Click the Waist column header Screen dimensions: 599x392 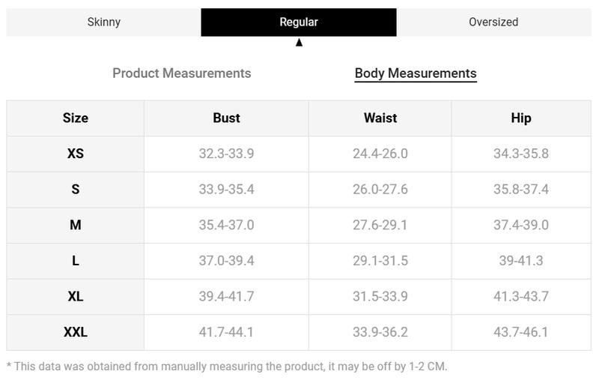(380, 118)
